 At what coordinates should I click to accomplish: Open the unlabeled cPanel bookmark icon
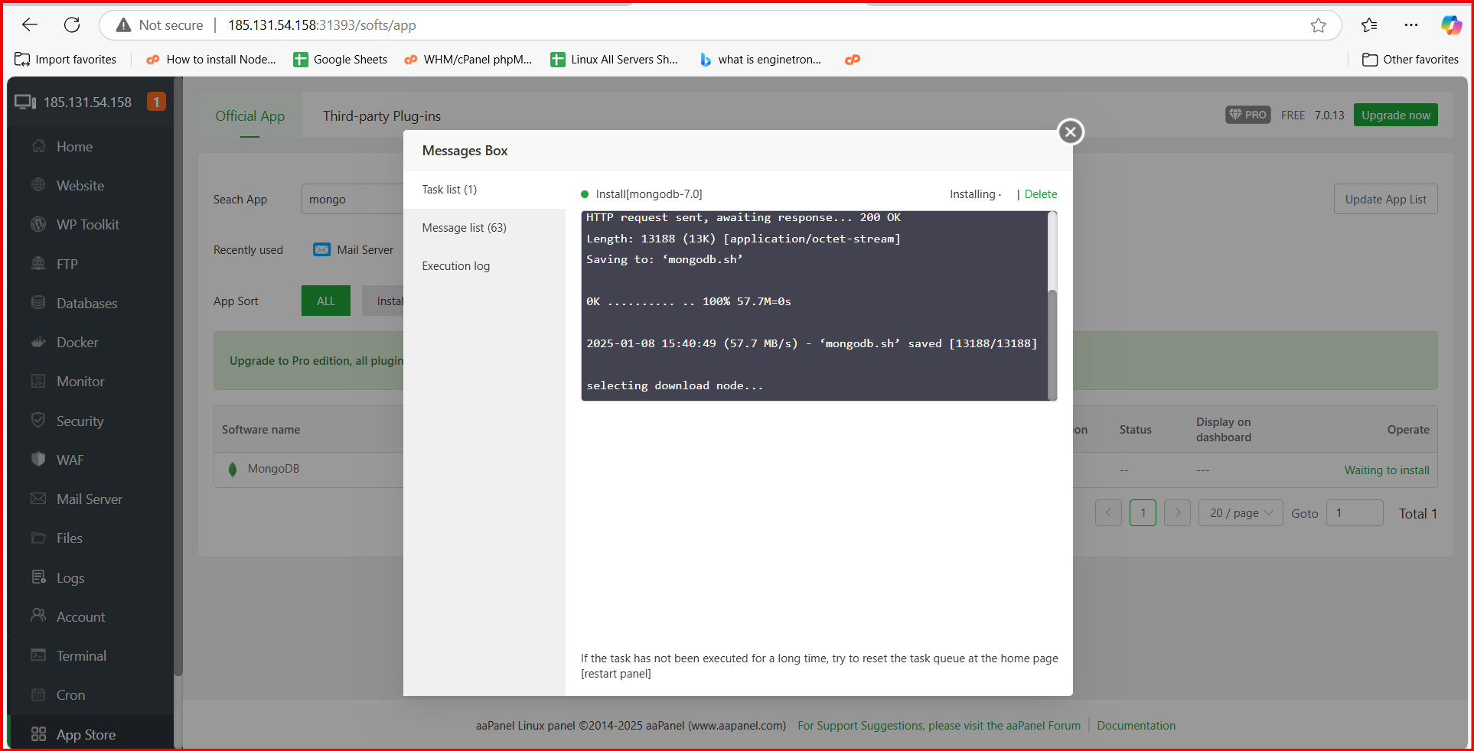[853, 60]
